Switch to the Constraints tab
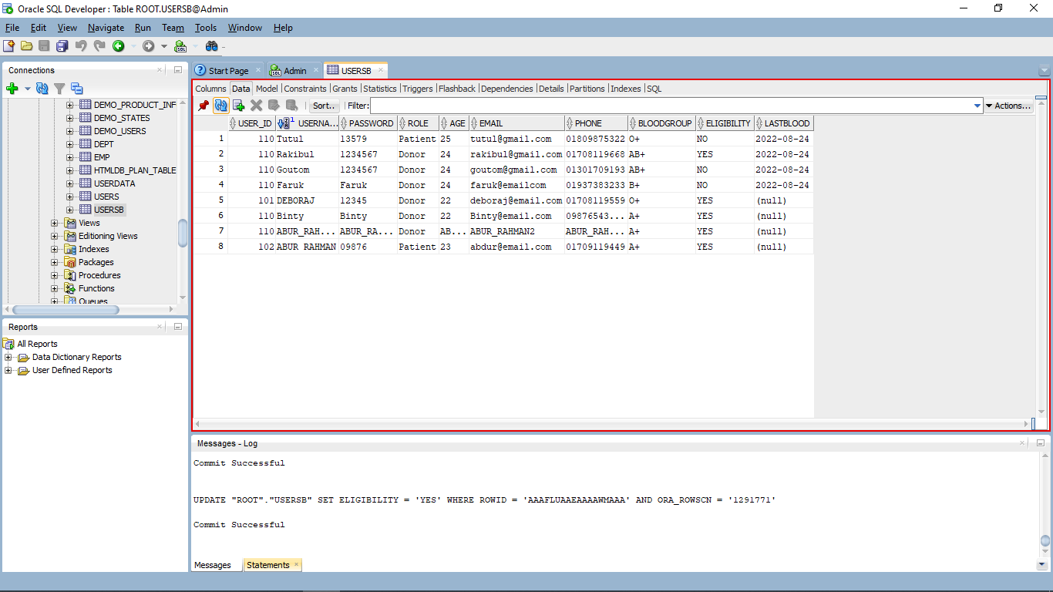 pos(305,89)
